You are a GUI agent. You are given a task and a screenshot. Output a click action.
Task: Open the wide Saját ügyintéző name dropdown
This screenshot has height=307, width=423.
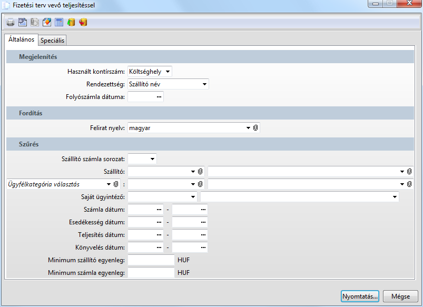(x=395, y=197)
